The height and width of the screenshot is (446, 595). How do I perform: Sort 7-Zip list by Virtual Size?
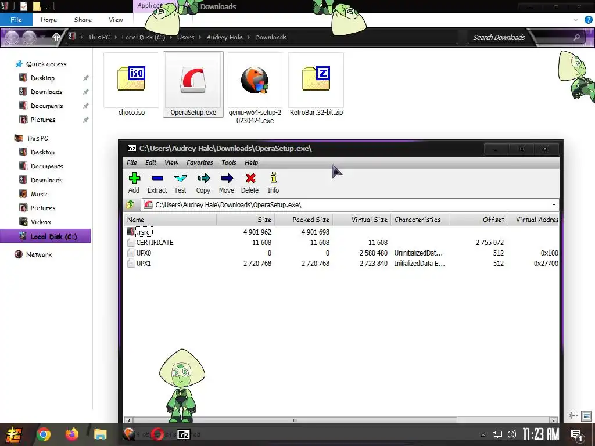pyautogui.click(x=361, y=220)
